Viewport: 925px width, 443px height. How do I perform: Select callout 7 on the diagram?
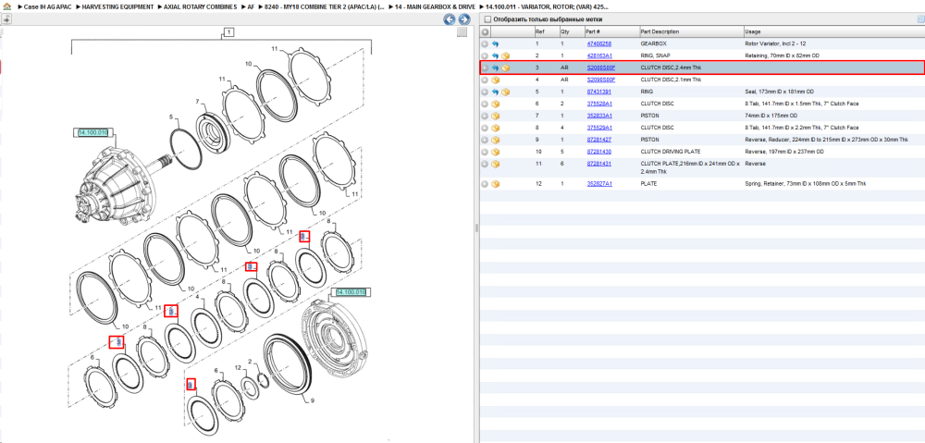coord(198,102)
